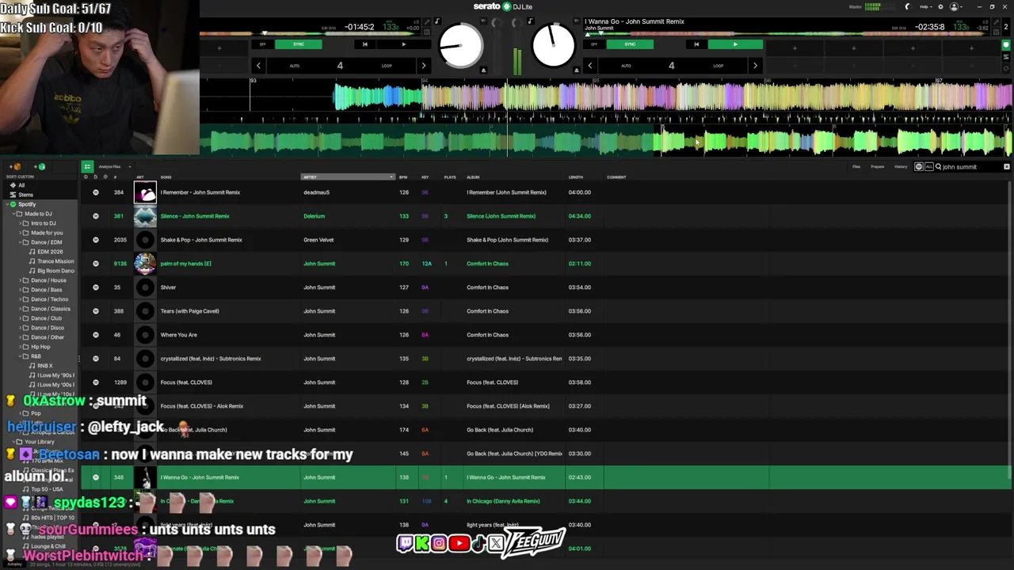Spotify icon on Where You Are row
Screen dimensions: 1014x570
coord(96,335)
